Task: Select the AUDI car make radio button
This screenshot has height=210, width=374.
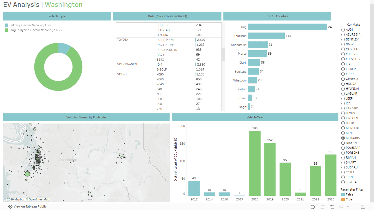Action: coord(343,30)
